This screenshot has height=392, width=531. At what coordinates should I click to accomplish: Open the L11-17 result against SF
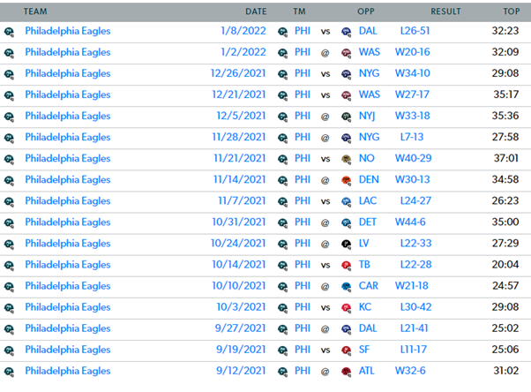(414, 350)
